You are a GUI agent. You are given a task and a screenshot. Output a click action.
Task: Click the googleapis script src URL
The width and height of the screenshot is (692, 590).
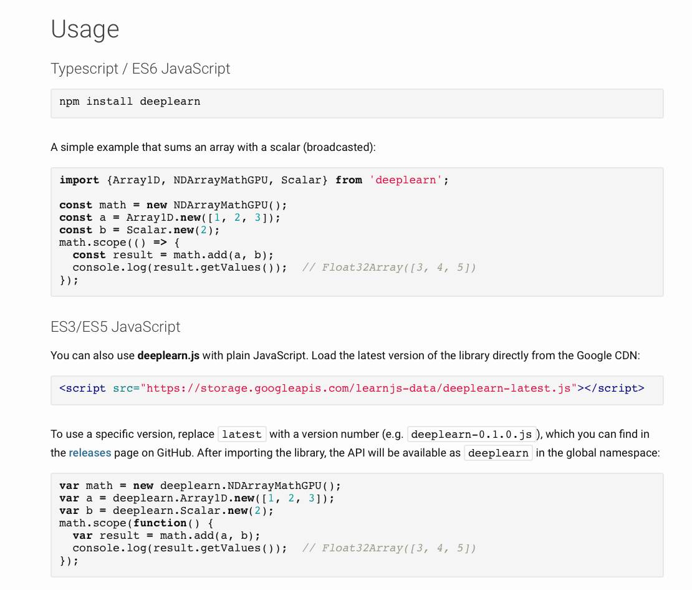coord(358,389)
